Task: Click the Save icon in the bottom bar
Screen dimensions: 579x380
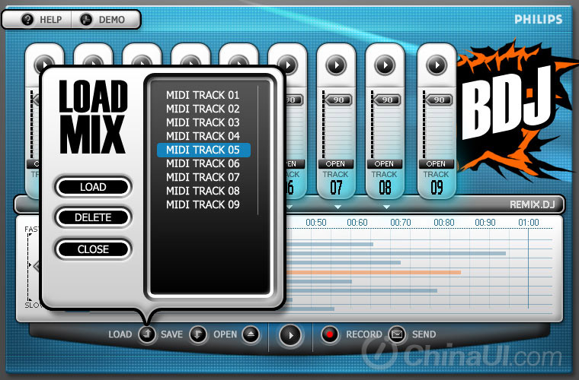Action: 198,334
